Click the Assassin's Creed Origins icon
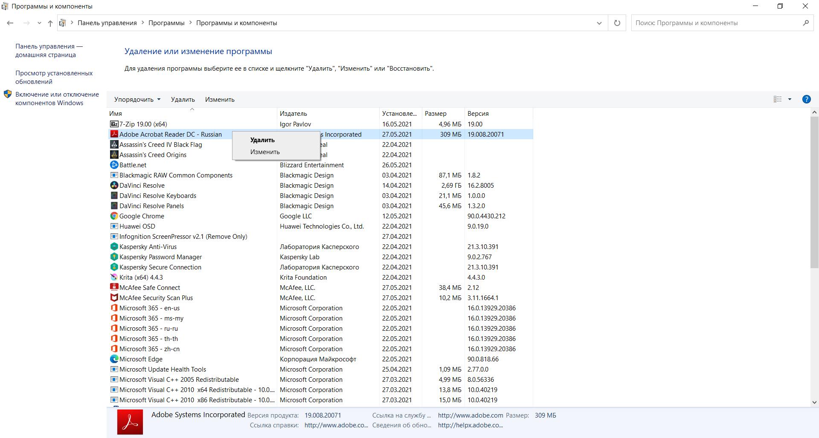The image size is (819, 438). coord(114,155)
